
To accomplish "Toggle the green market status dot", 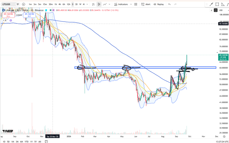I will click(x=51, y=10).
